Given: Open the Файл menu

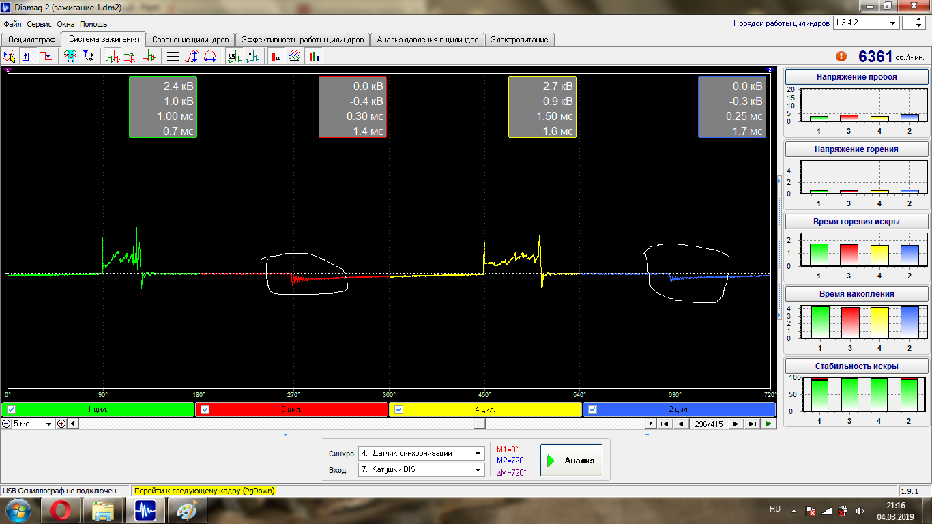Looking at the screenshot, I should (x=12, y=24).
